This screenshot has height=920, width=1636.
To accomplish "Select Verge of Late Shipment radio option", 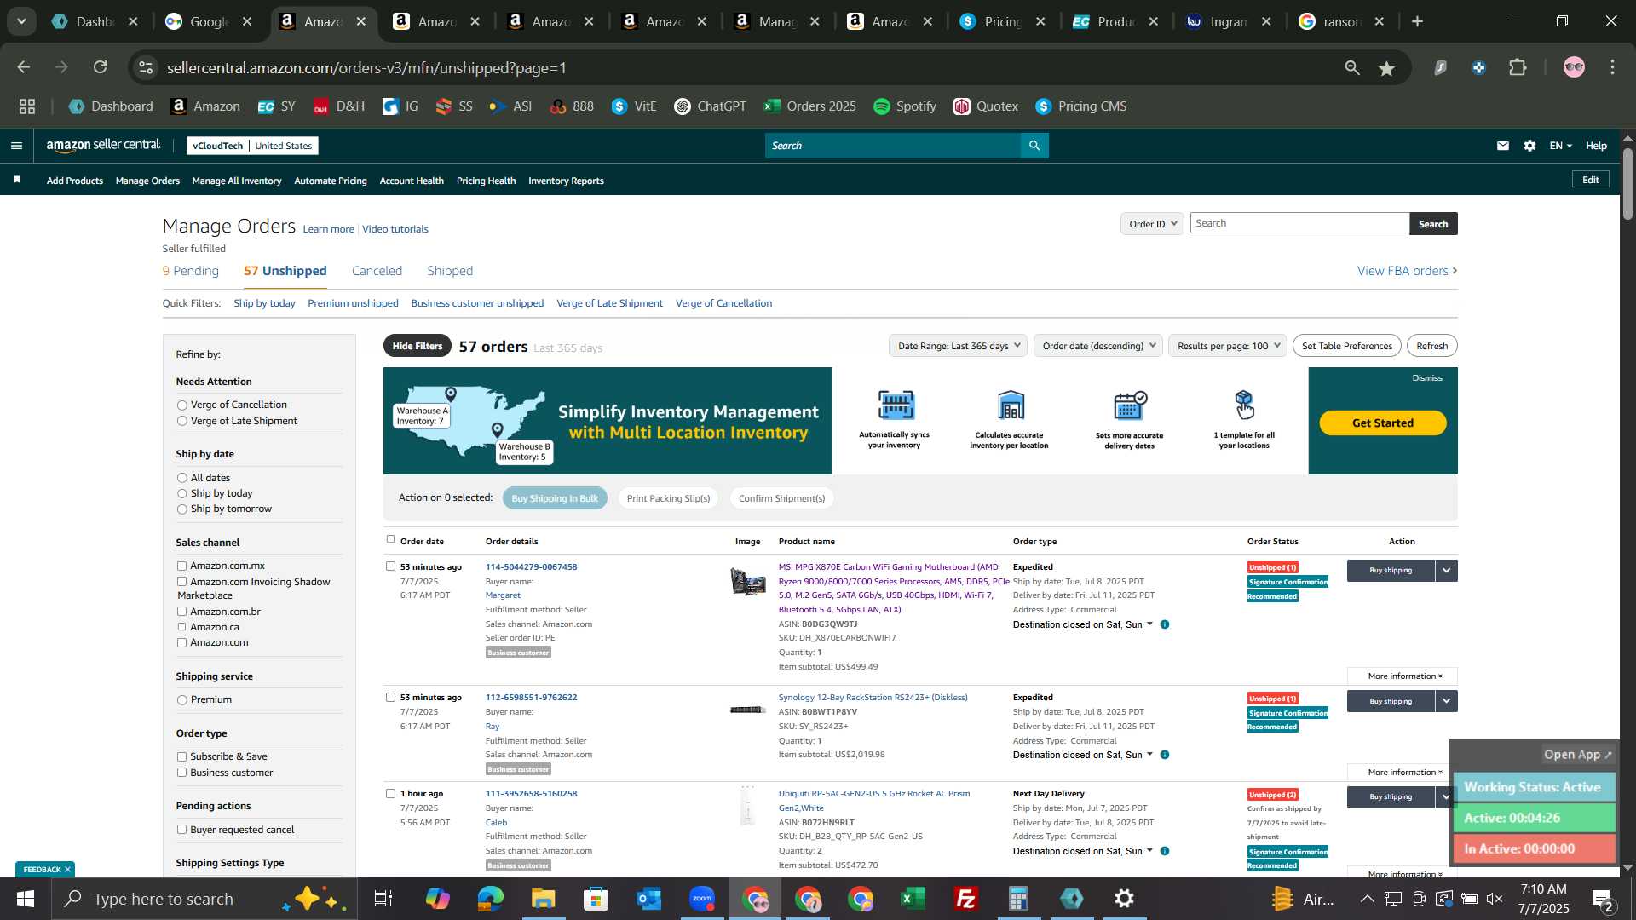I will (x=181, y=421).
